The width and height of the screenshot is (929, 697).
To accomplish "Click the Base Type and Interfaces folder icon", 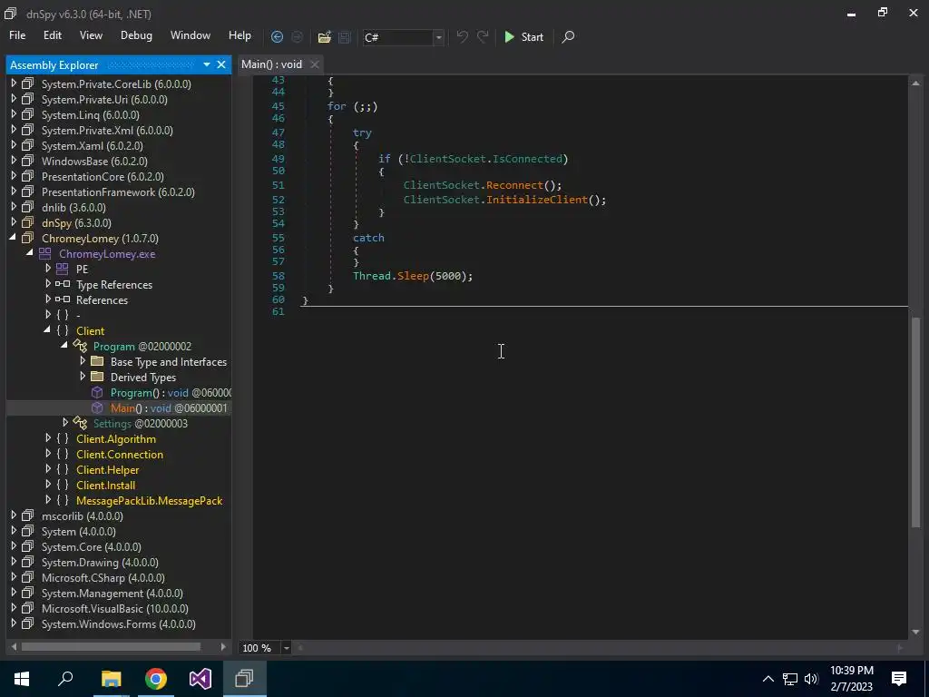I will click(98, 361).
